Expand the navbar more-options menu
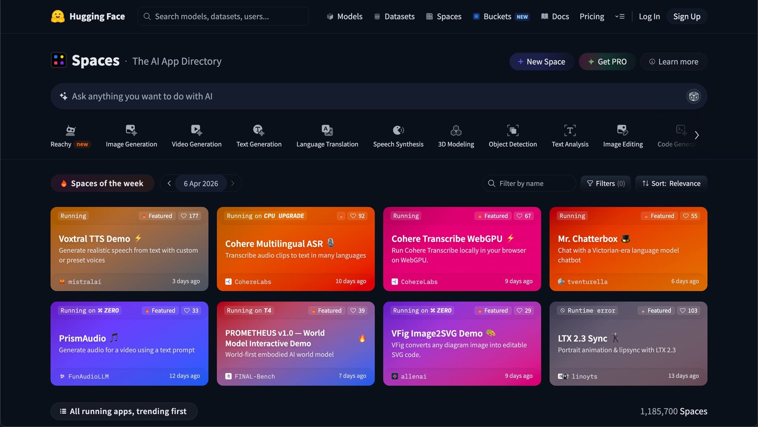 click(620, 17)
